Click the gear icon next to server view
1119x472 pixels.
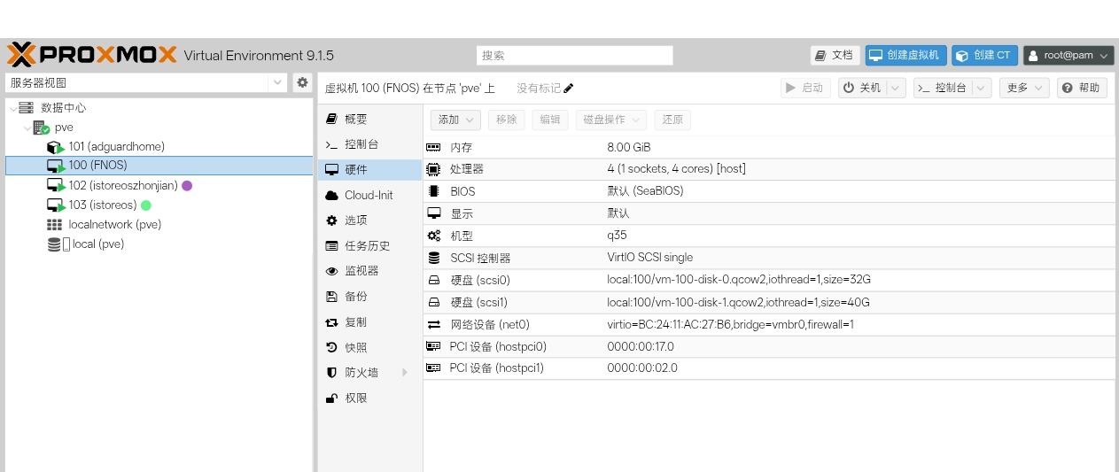click(x=303, y=82)
